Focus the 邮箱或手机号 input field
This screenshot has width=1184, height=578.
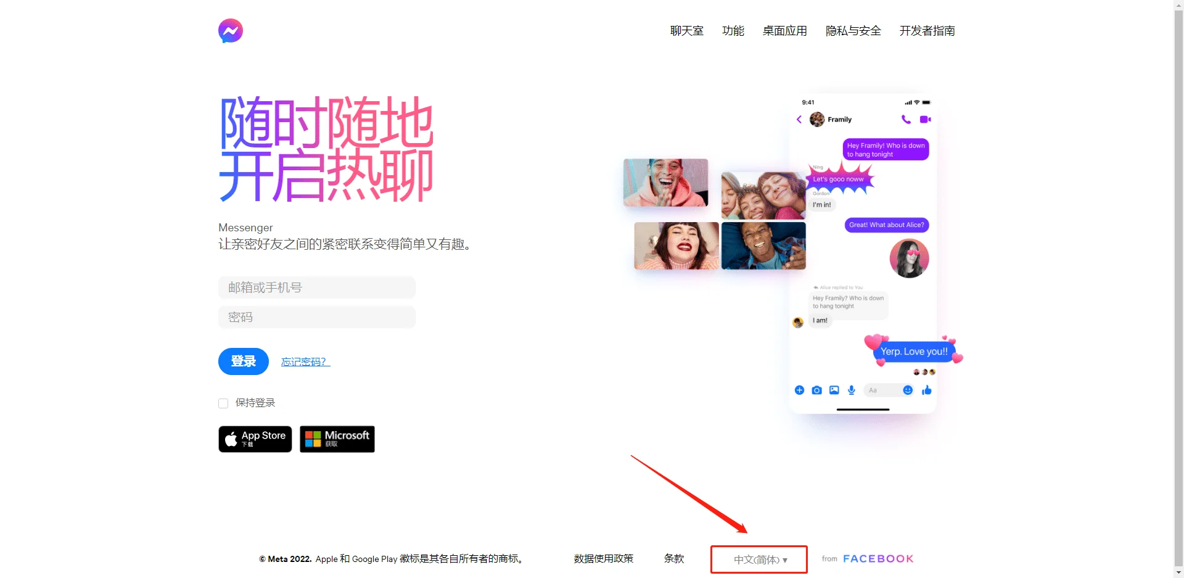click(x=317, y=287)
